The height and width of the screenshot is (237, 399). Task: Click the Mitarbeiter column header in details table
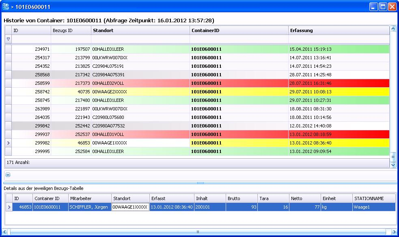pyautogui.click(x=89, y=198)
